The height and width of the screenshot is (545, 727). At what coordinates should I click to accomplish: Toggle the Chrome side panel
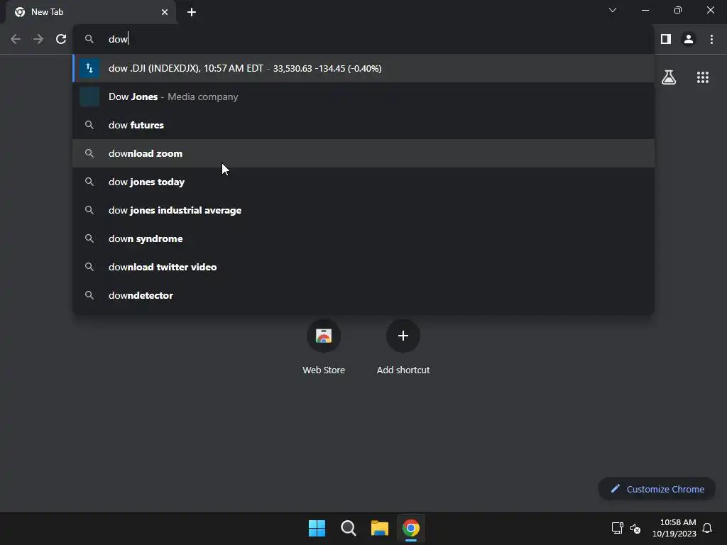pos(666,39)
